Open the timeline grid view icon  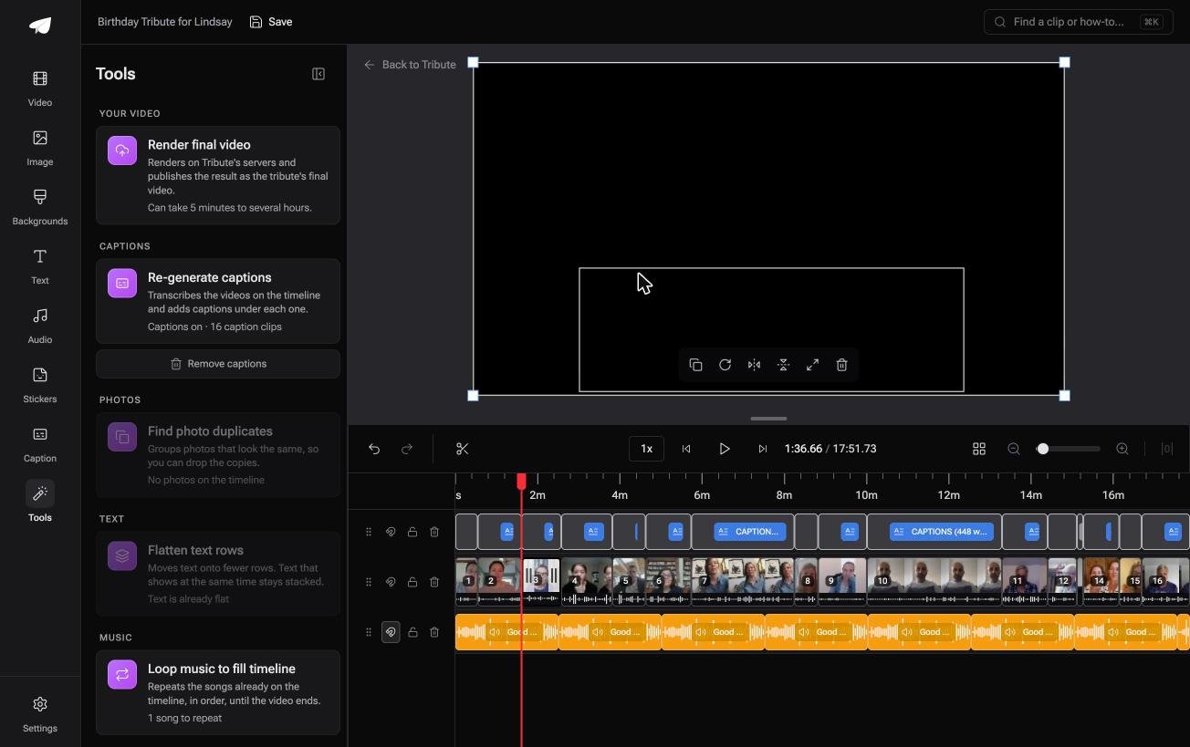point(979,449)
